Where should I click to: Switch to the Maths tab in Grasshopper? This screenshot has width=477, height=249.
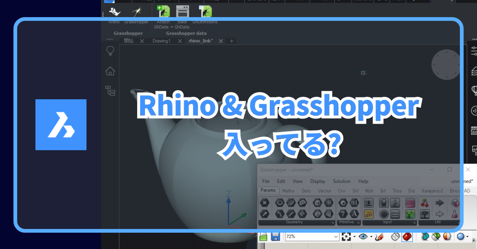[288, 191]
